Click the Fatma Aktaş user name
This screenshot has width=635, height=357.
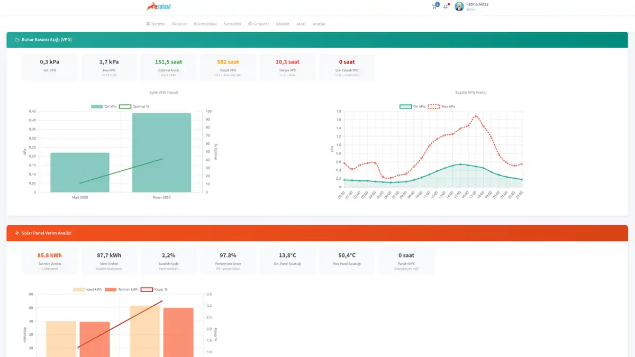(477, 4)
